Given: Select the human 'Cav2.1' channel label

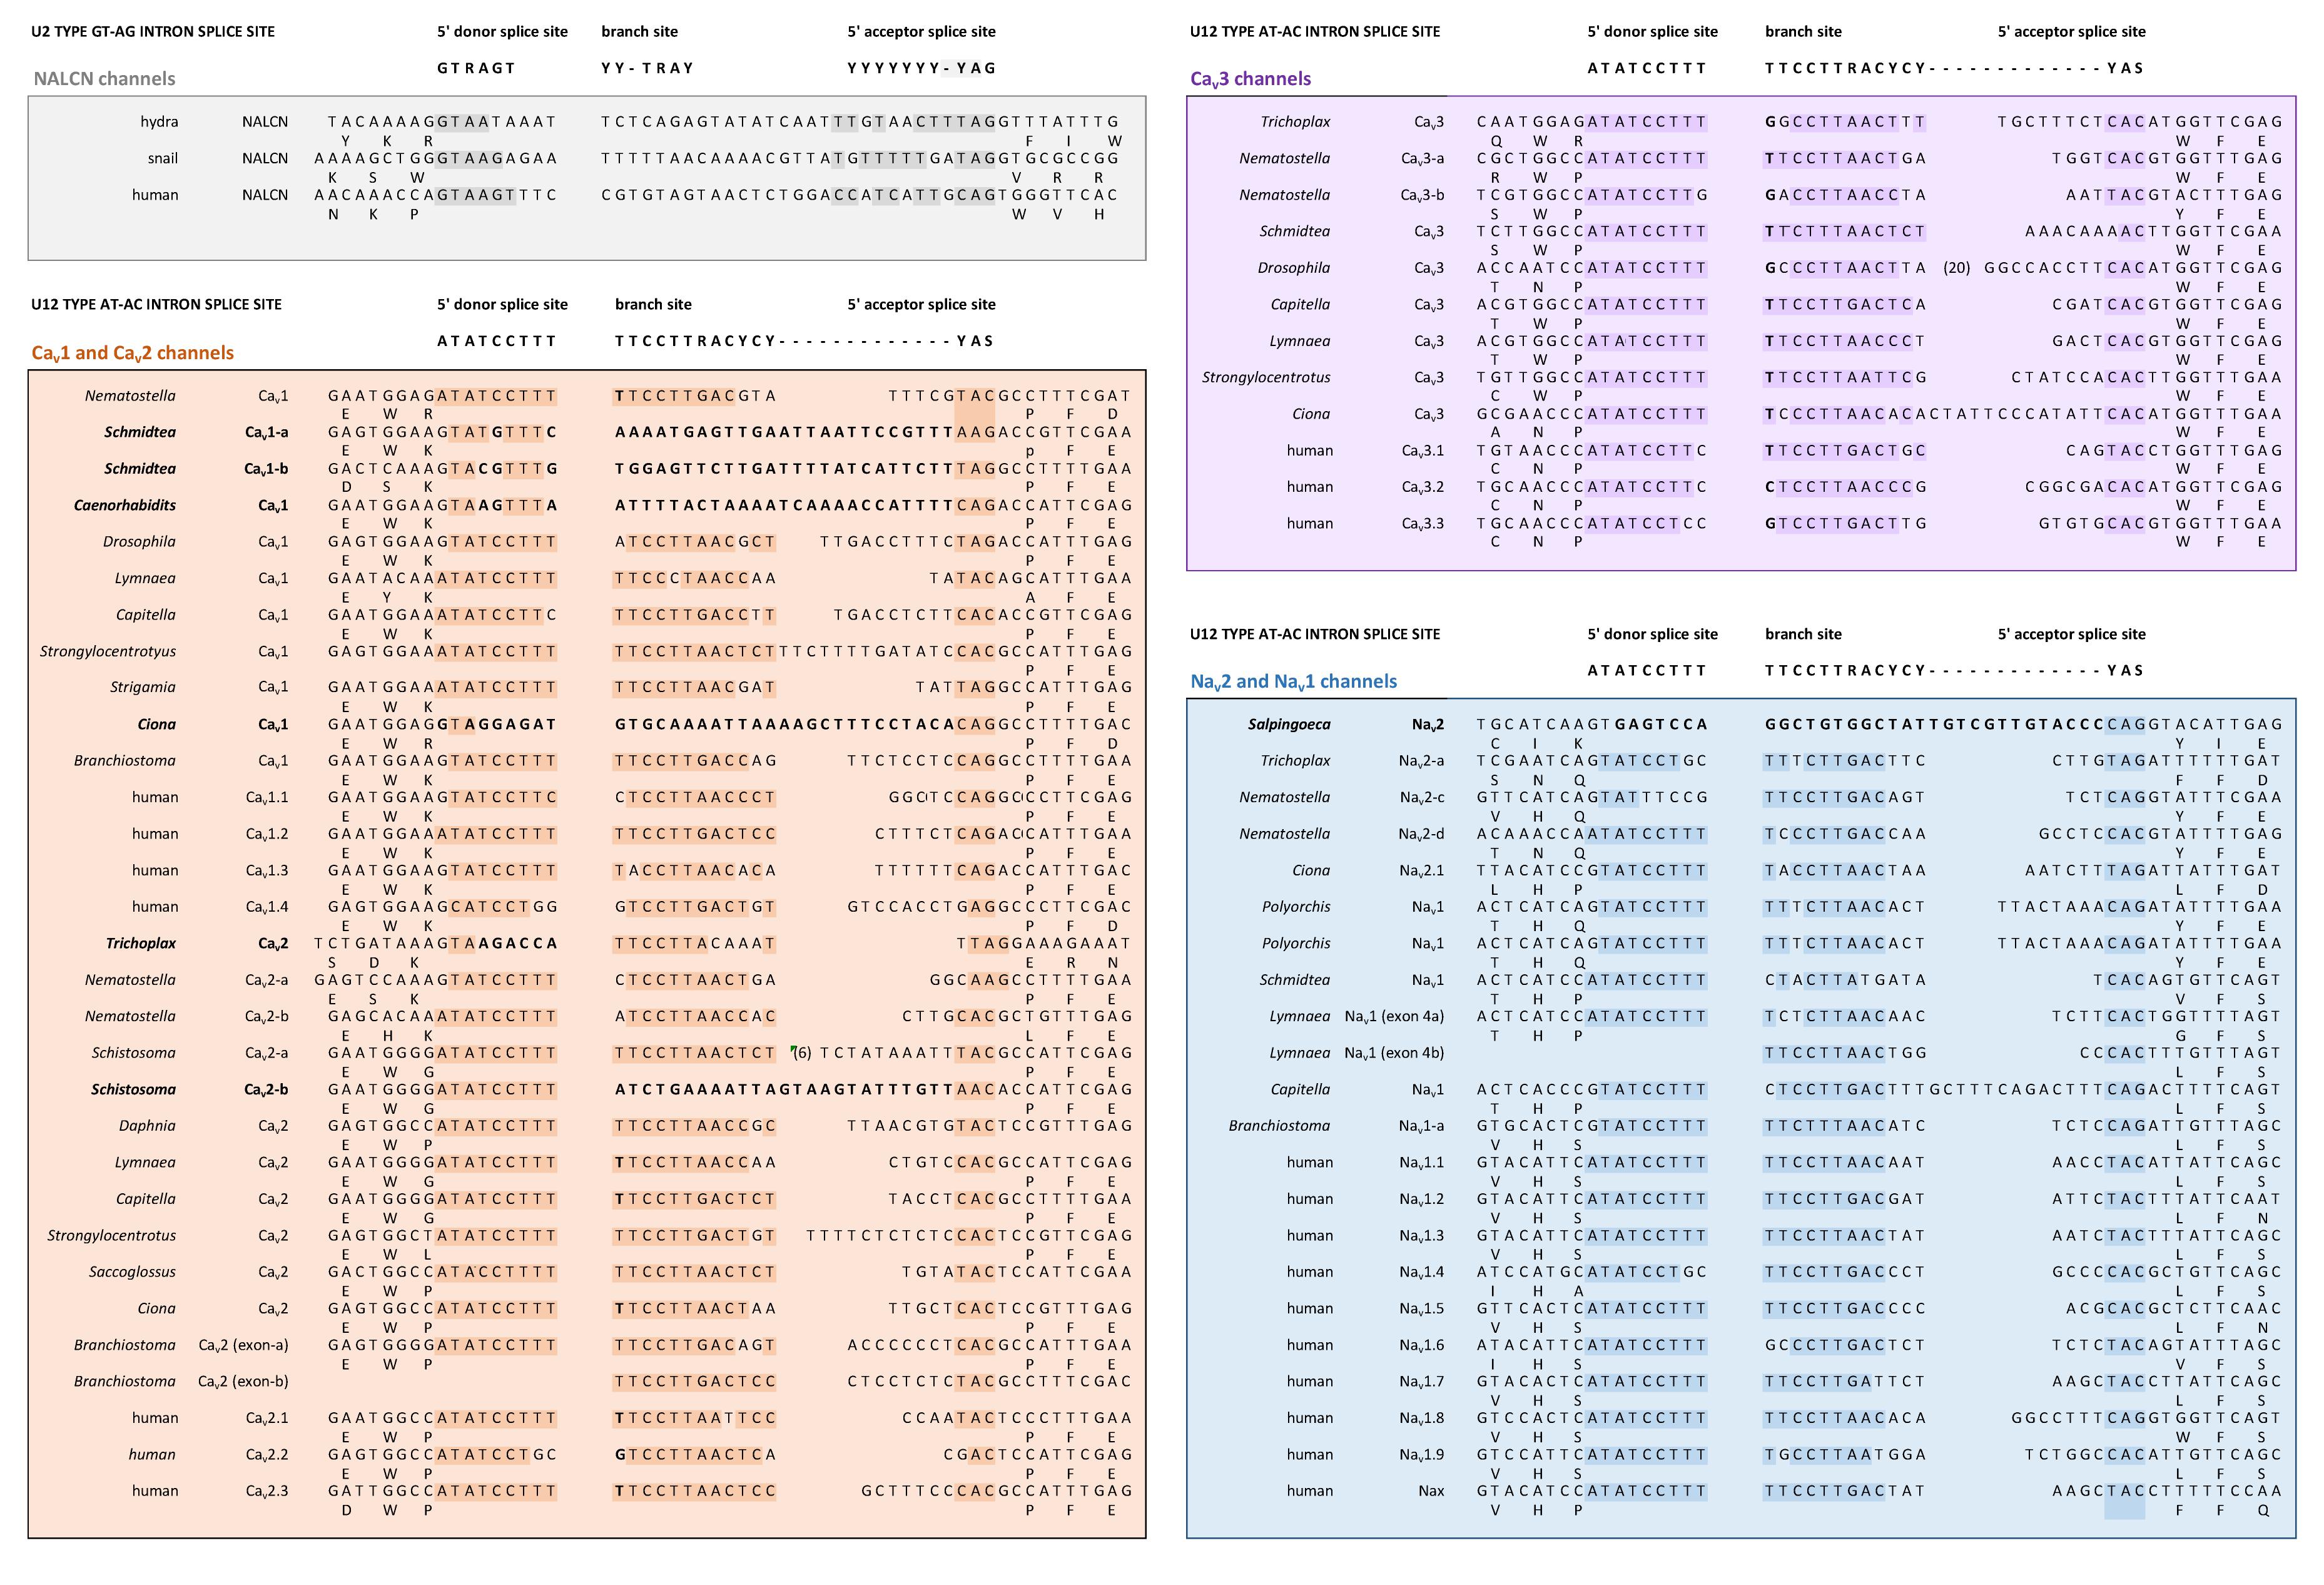Looking at the screenshot, I should tap(267, 1418).
